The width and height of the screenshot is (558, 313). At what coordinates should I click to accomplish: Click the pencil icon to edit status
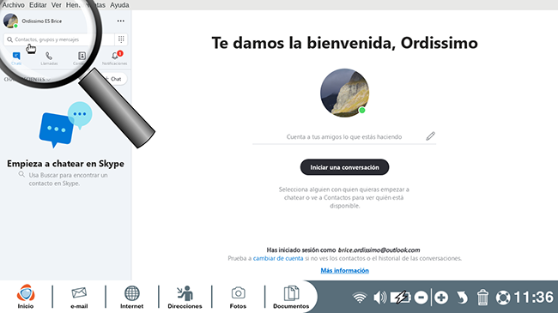coord(431,136)
